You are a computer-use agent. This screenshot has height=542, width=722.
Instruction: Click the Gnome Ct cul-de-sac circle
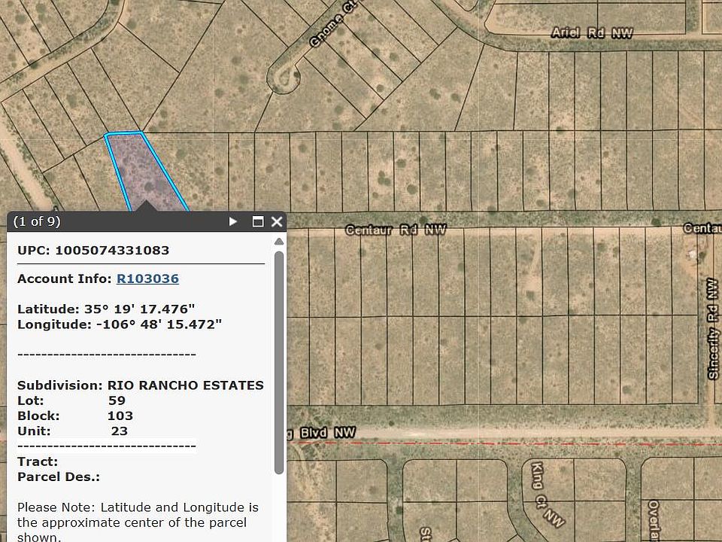(x=286, y=77)
